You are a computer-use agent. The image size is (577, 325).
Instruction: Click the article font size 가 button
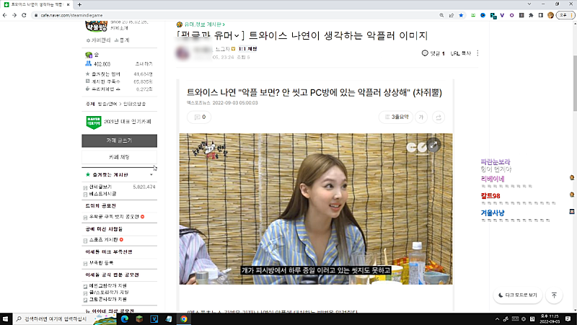(x=421, y=117)
